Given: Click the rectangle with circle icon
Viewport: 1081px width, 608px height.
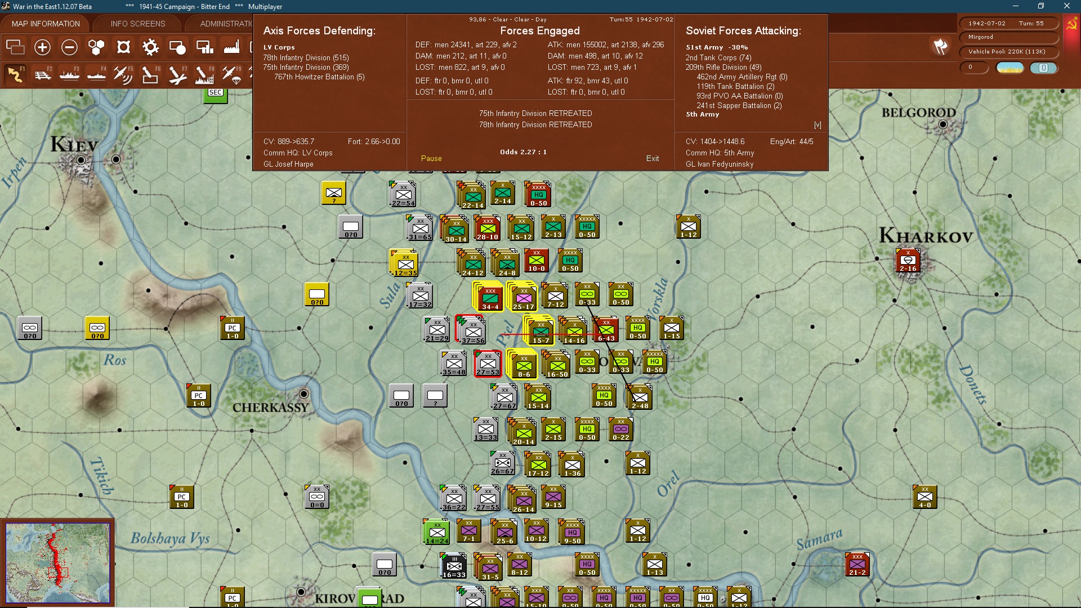Looking at the screenshot, I should (177, 47).
